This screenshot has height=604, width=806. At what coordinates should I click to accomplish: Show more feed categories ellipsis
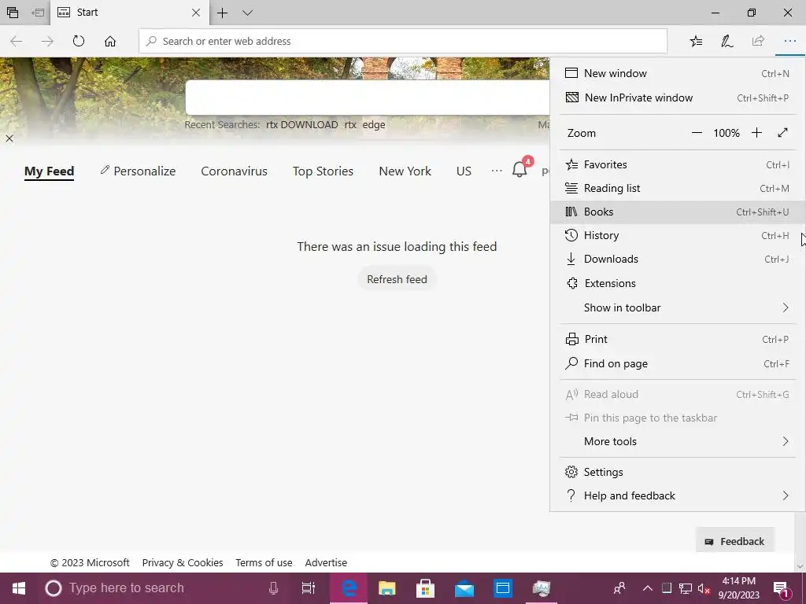click(497, 171)
